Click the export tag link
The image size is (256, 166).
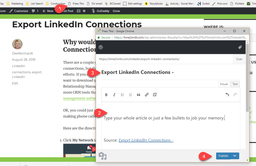tap(37, 72)
